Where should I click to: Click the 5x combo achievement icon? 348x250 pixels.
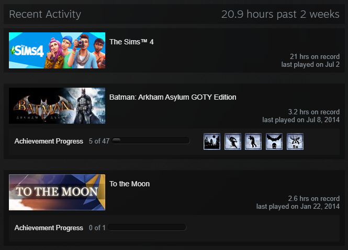pos(295,141)
